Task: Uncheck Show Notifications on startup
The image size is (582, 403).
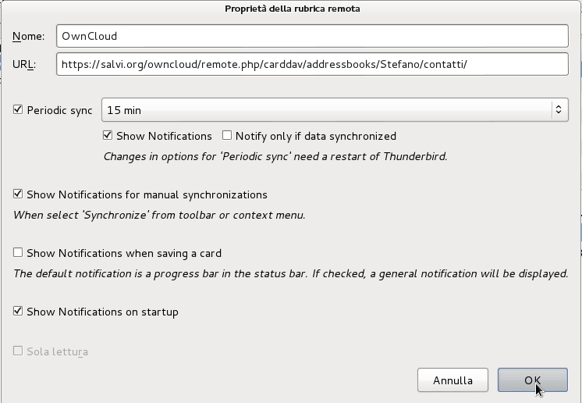Action: [19, 312]
